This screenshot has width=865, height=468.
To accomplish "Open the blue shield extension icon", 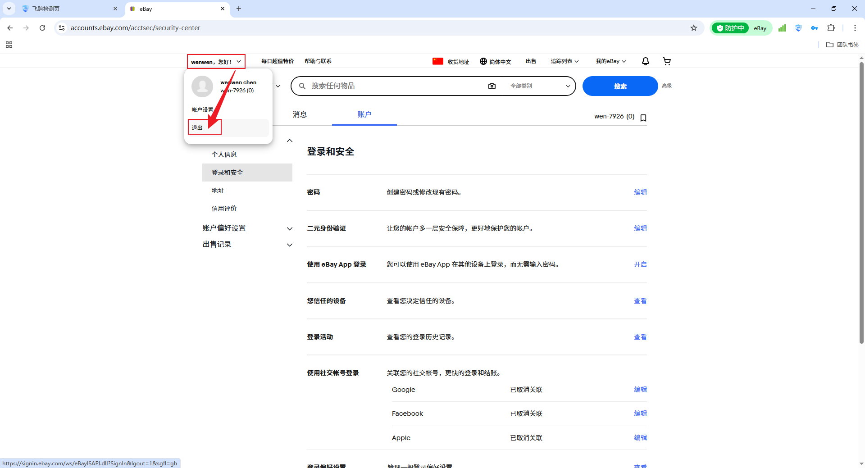I will (798, 28).
